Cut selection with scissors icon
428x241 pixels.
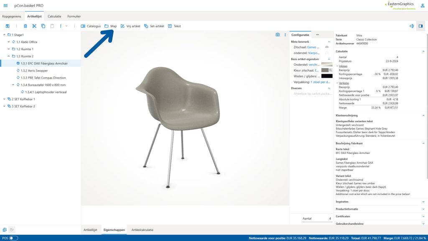(x=34, y=26)
